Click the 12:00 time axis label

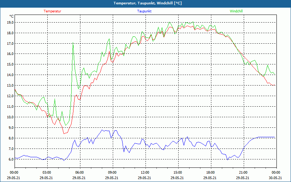(145, 173)
